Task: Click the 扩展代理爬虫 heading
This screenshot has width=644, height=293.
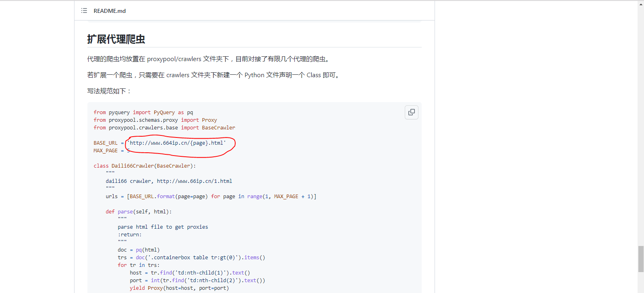Action: (116, 39)
